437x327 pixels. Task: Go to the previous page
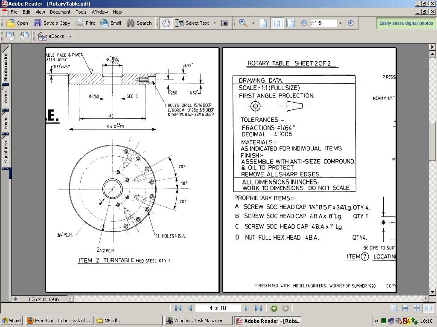[x=190, y=308]
